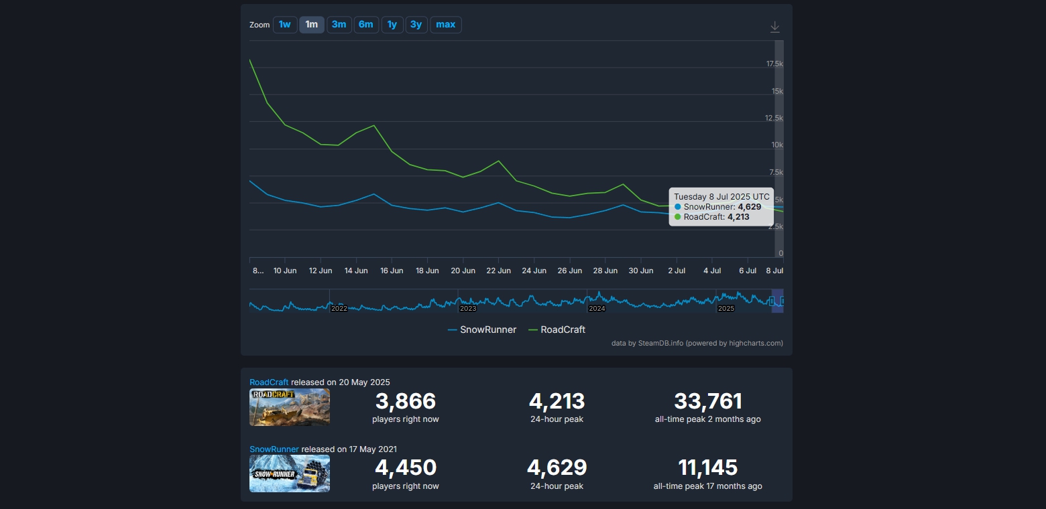Zoom chart to 1y
The width and height of the screenshot is (1046, 509).
(392, 25)
